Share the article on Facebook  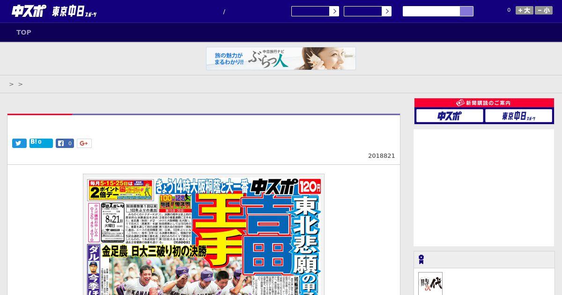[65, 143]
